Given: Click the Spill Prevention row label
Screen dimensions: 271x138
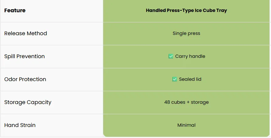Looking at the screenshot, I should click(24, 56).
